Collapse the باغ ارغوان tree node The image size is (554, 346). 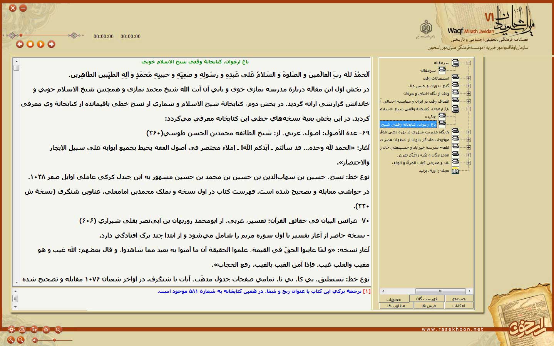(x=469, y=109)
